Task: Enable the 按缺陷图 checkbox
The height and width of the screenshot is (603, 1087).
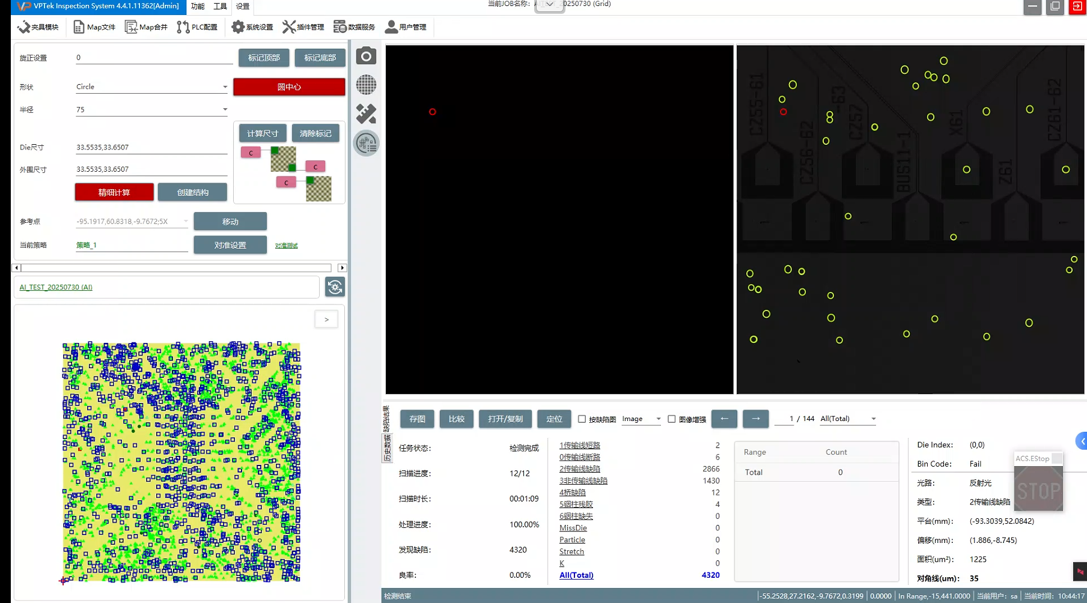Action: [x=582, y=419]
